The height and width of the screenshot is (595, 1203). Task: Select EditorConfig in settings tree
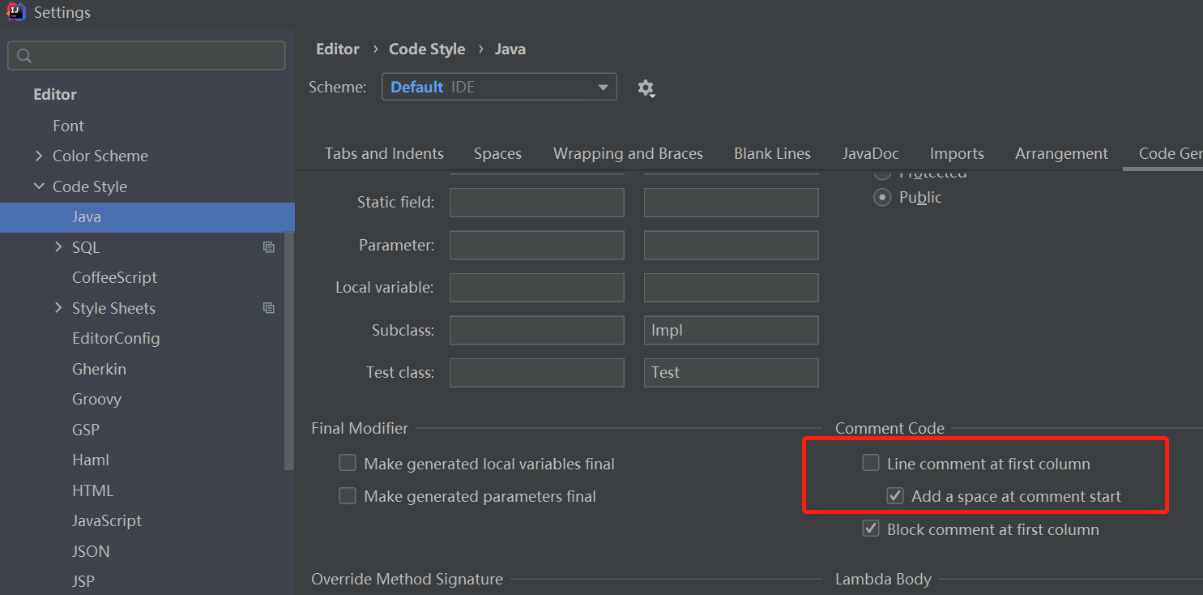tap(116, 338)
